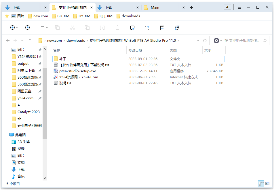Sort by 类型 column header
274x190 pixels.
coord(173,50)
